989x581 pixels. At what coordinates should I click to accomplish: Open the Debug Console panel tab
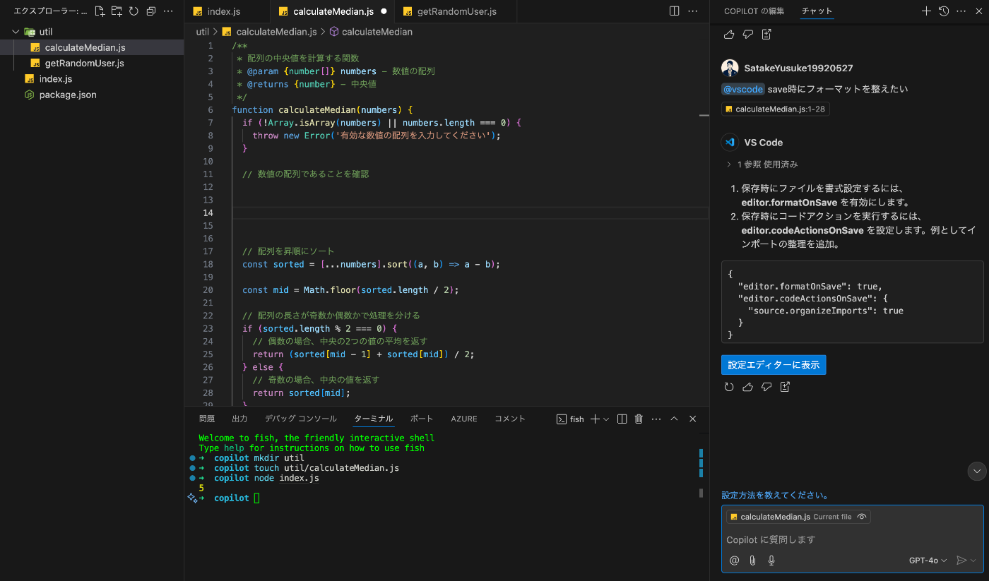(x=301, y=419)
